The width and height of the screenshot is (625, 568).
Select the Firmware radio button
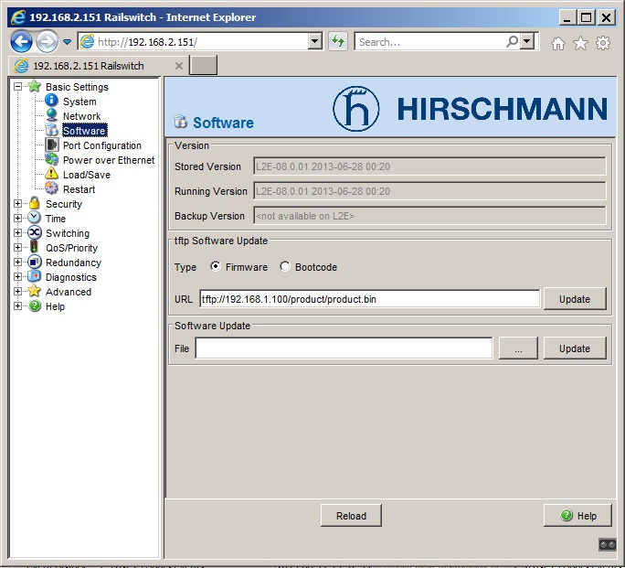[x=216, y=267]
